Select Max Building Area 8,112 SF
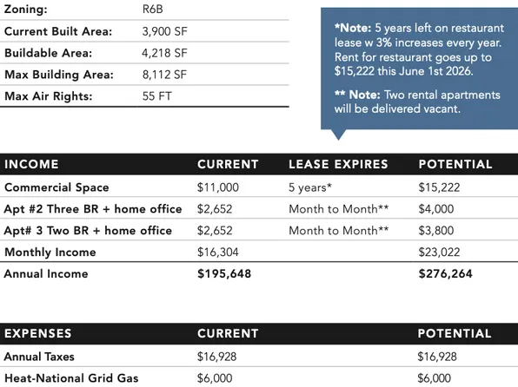The width and height of the screenshot is (518, 387). [164, 75]
